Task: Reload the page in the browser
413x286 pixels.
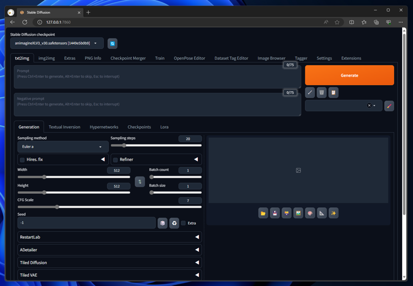Action: click(x=25, y=22)
